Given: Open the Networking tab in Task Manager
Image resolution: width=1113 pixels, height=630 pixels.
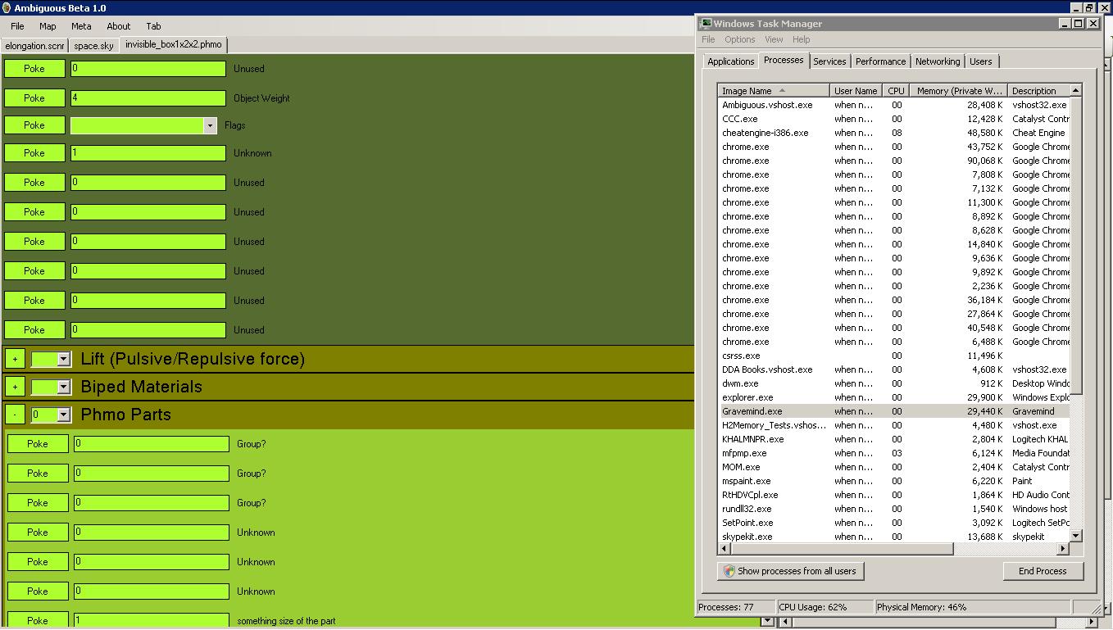Looking at the screenshot, I should (937, 61).
